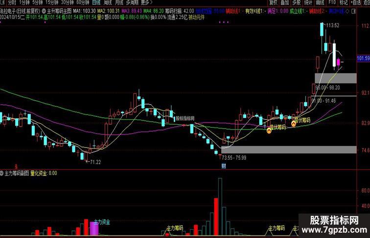The height and width of the screenshot is (238, 370).
Task: Click the magenta latest candlestick
Action: coord(338,62)
